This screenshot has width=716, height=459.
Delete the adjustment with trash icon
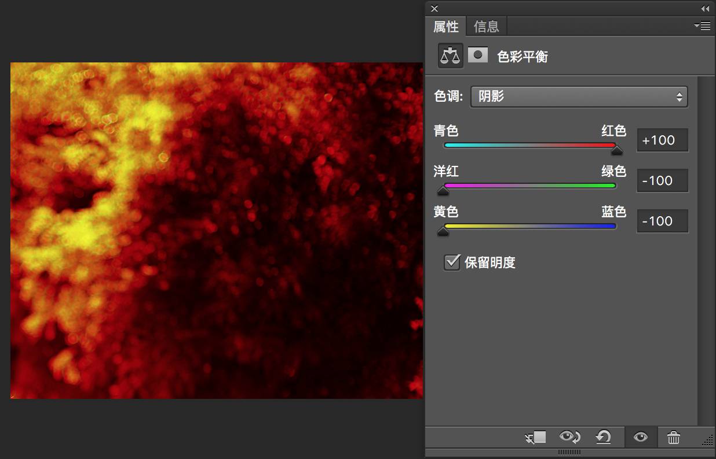tap(673, 437)
